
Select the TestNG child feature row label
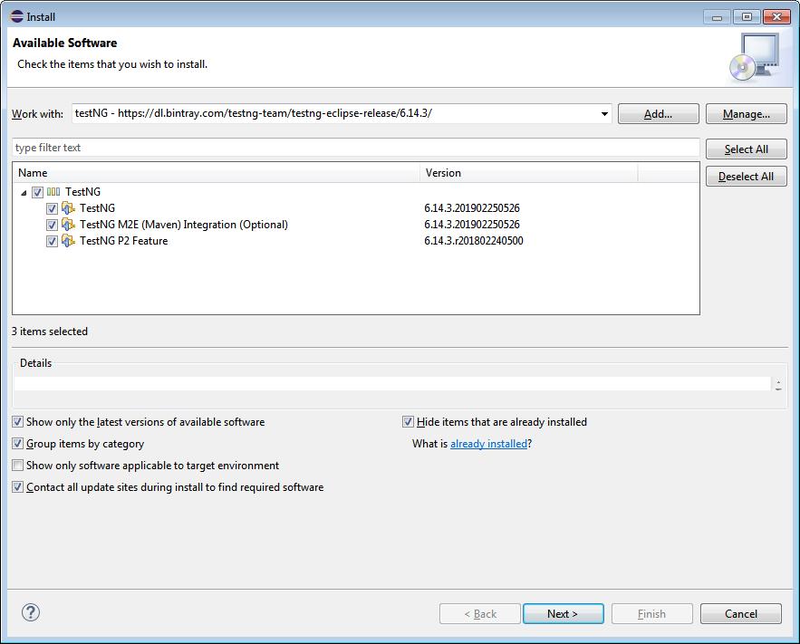tap(98, 208)
